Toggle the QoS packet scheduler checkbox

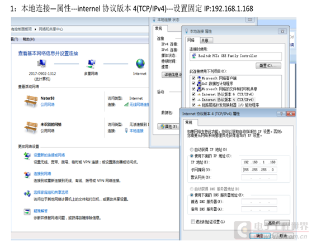[193, 83]
